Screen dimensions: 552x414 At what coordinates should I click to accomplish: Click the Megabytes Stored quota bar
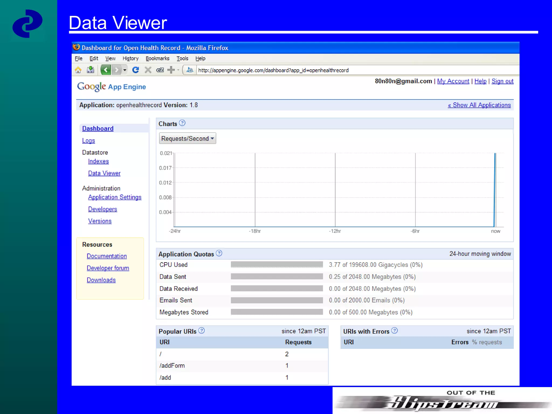pyautogui.click(x=277, y=312)
